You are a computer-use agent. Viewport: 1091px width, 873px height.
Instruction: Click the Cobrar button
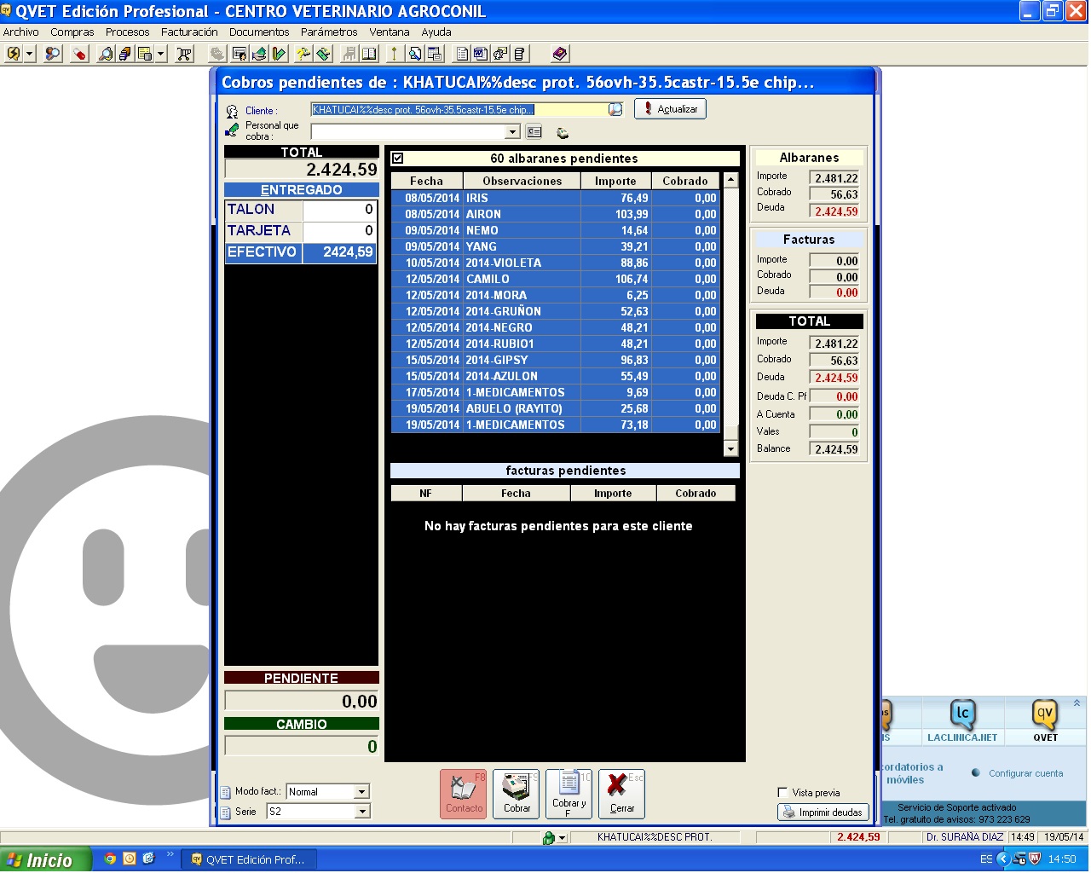tap(517, 794)
